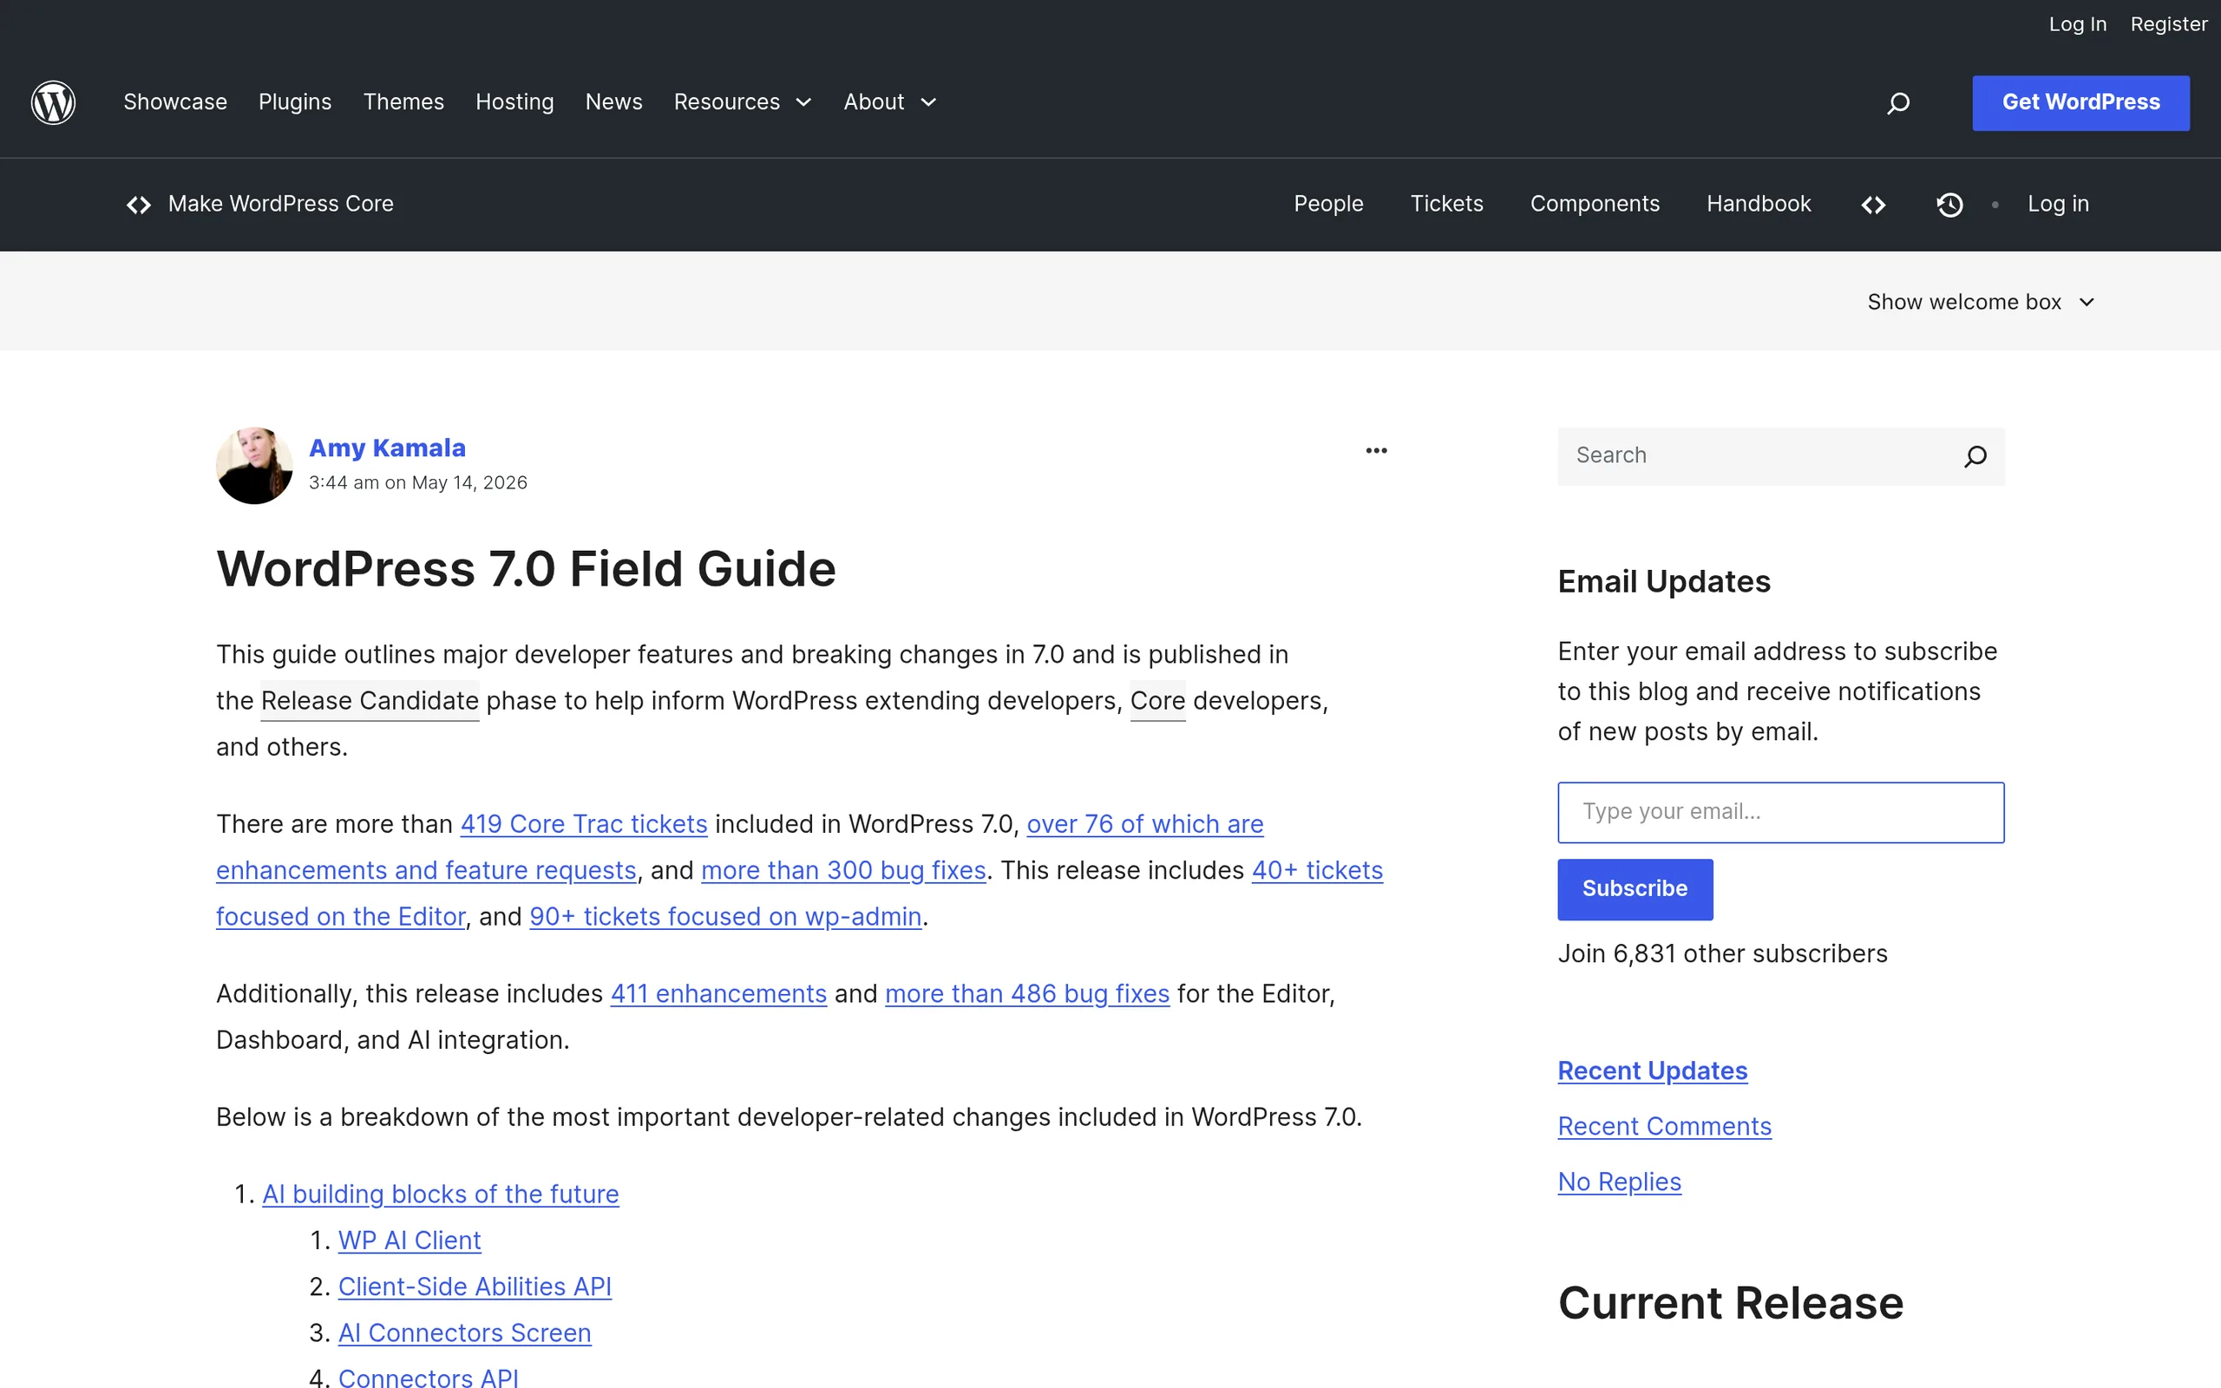This screenshot has width=2221, height=1388.
Task: Go to the People section
Action: [x=1328, y=204]
